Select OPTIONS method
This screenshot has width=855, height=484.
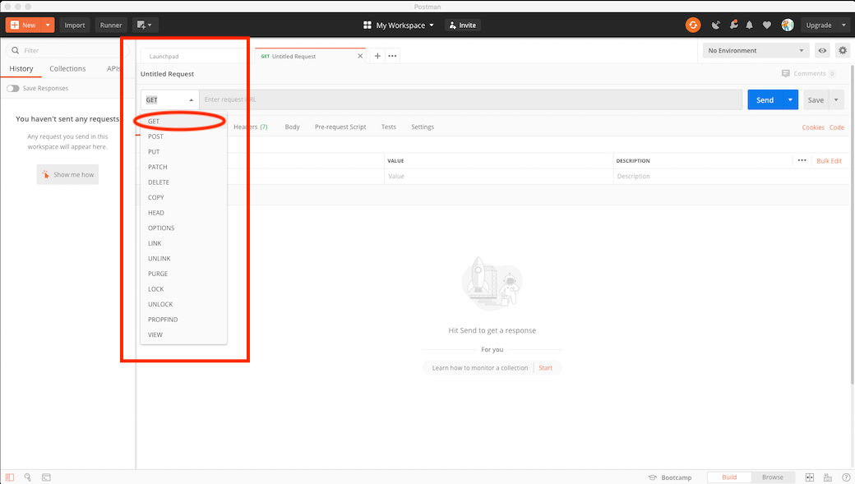point(184,228)
